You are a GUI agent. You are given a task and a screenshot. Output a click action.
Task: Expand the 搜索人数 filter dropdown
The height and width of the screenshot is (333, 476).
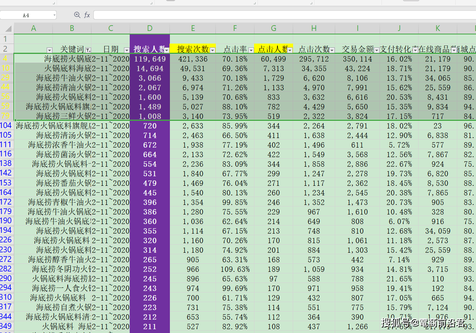point(166,50)
